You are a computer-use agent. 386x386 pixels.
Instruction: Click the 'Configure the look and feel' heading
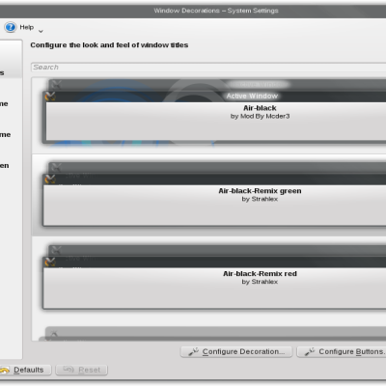point(109,45)
